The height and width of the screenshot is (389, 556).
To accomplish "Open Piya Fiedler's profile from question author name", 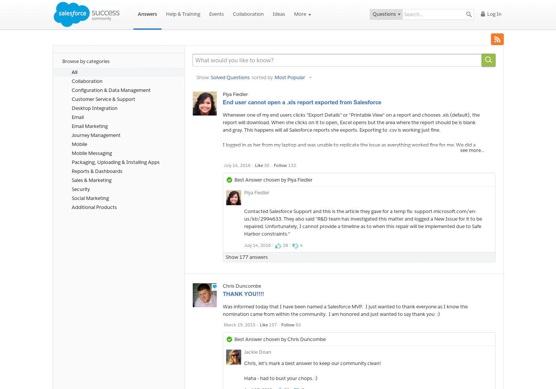I will point(235,95).
